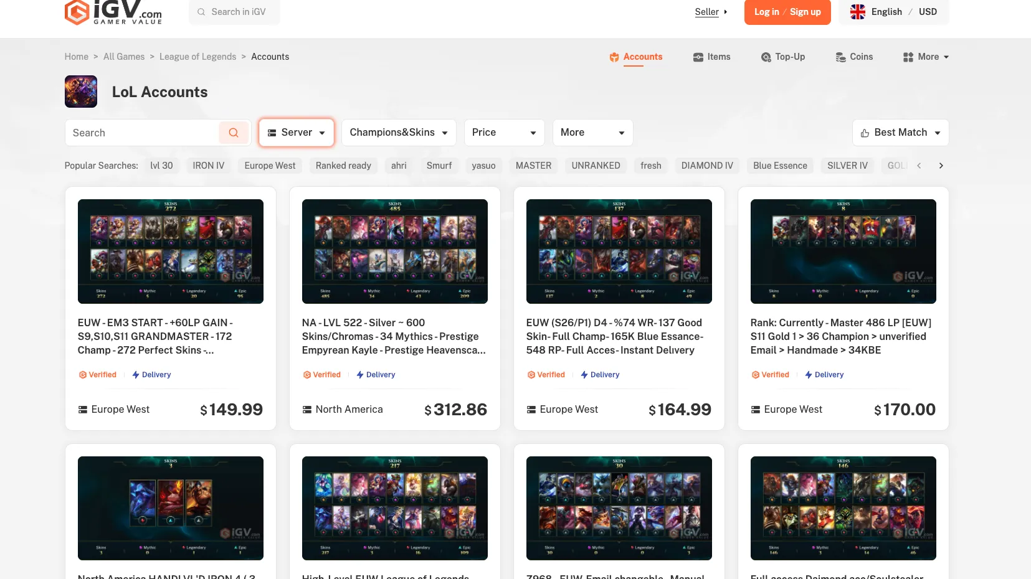1031x579 pixels.
Task: Select the "DIAMOND IV" popular search tag
Action: (x=707, y=166)
